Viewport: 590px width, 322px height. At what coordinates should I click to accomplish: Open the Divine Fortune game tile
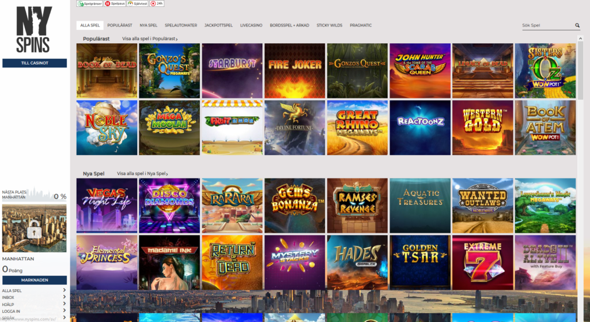[294, 127]
